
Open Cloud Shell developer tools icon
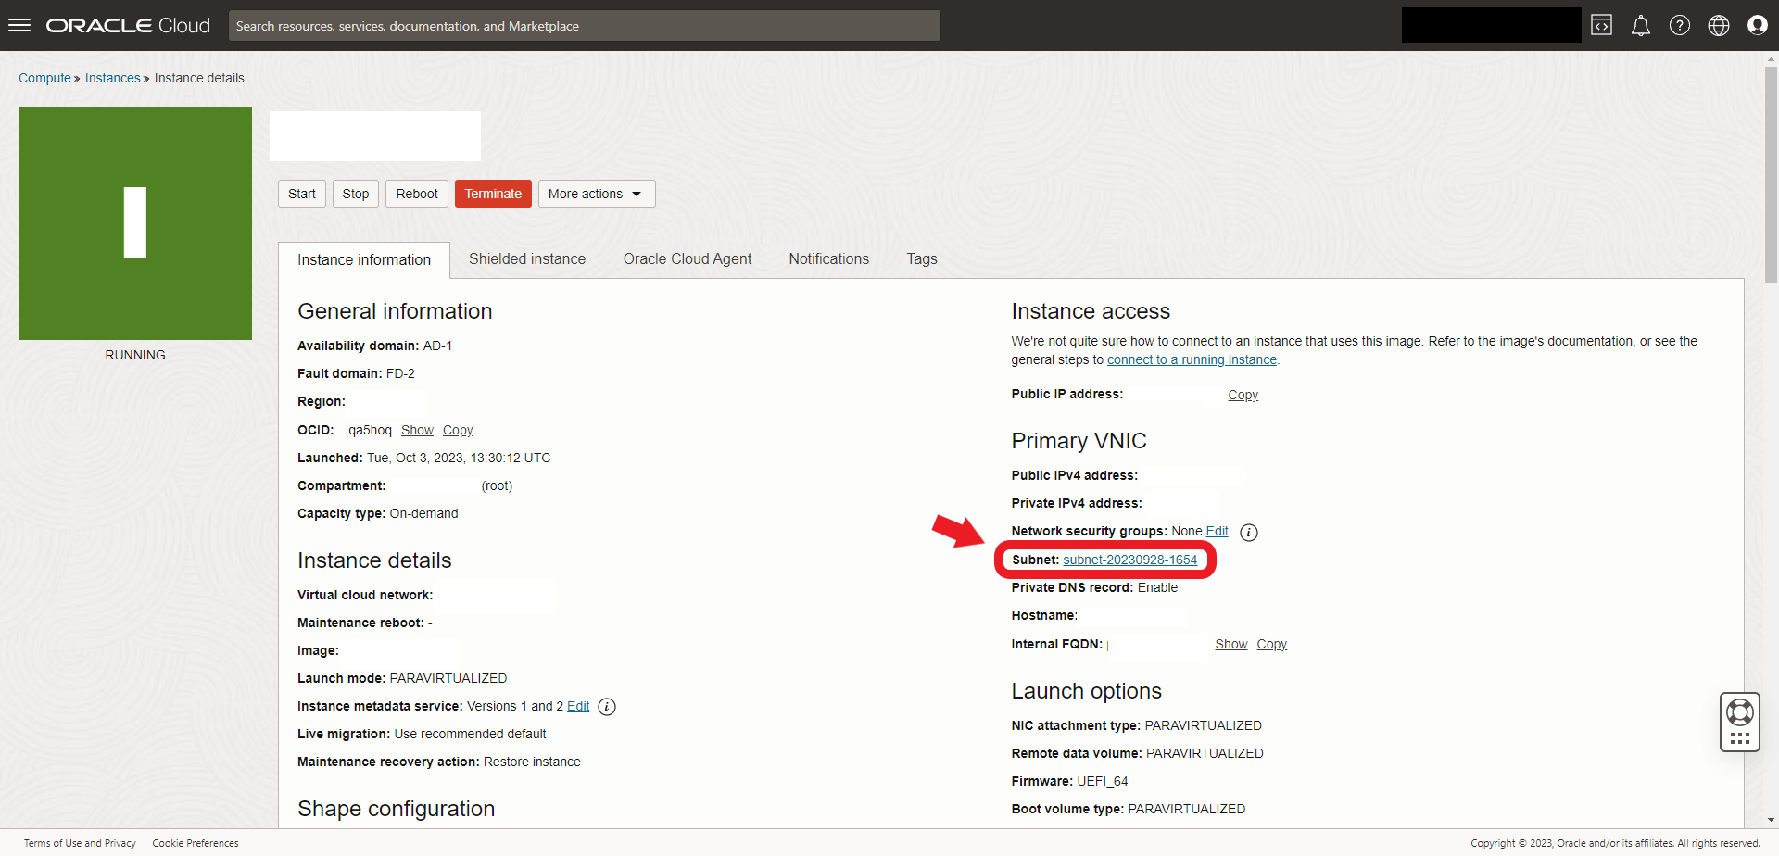[1601, 25]
